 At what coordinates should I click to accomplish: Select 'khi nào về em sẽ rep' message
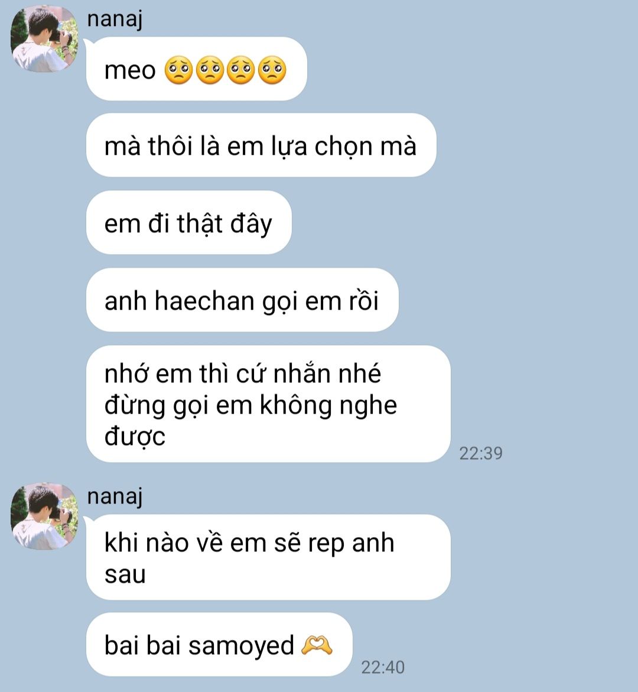268,557
